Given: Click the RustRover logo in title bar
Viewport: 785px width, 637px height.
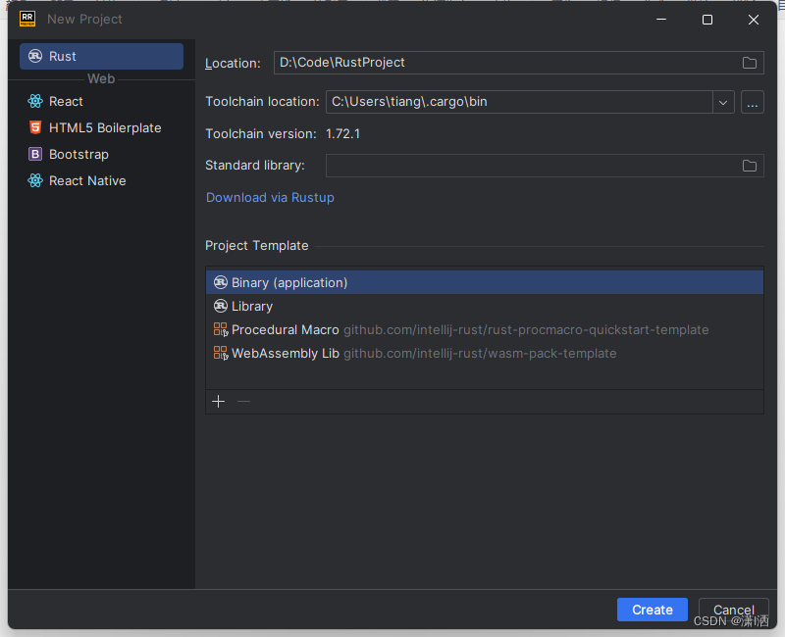Looking at the screenshot, I should click(x=27, y=19).
